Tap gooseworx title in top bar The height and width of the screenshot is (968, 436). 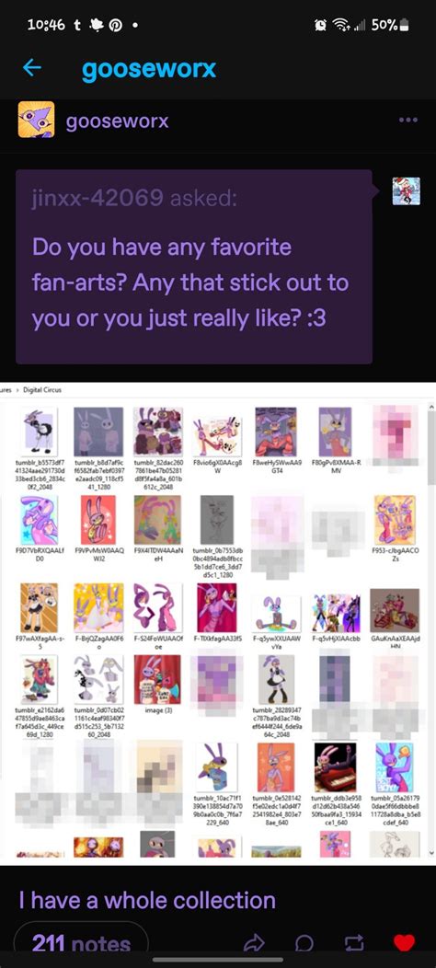pyautogui.click(x=149, y=68)
